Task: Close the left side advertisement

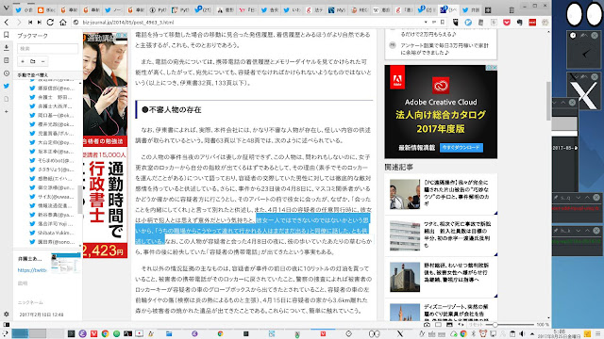Action: click(125, 35)
